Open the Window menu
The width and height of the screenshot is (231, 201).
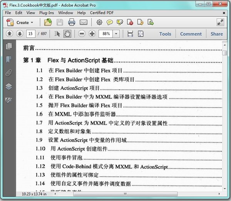point(65,13)
